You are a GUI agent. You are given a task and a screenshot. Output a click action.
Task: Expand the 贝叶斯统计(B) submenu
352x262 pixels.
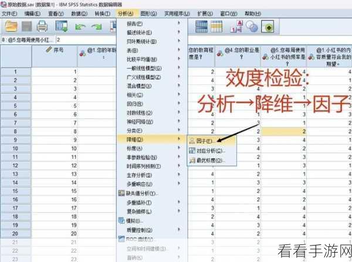click(152, 42)
